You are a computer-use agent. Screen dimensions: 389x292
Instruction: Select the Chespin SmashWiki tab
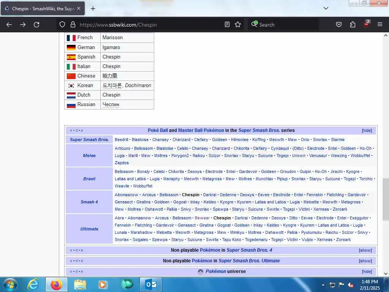click(43, 9)
